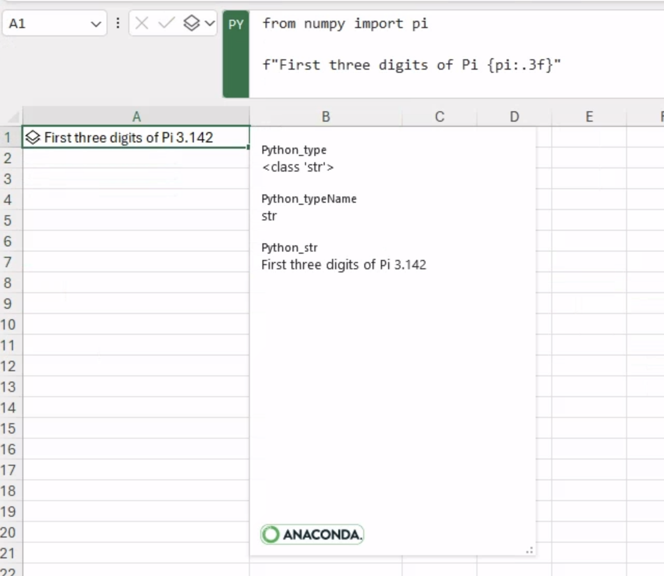Click the enter checkmark in formula bar

[x=166, y=23]
